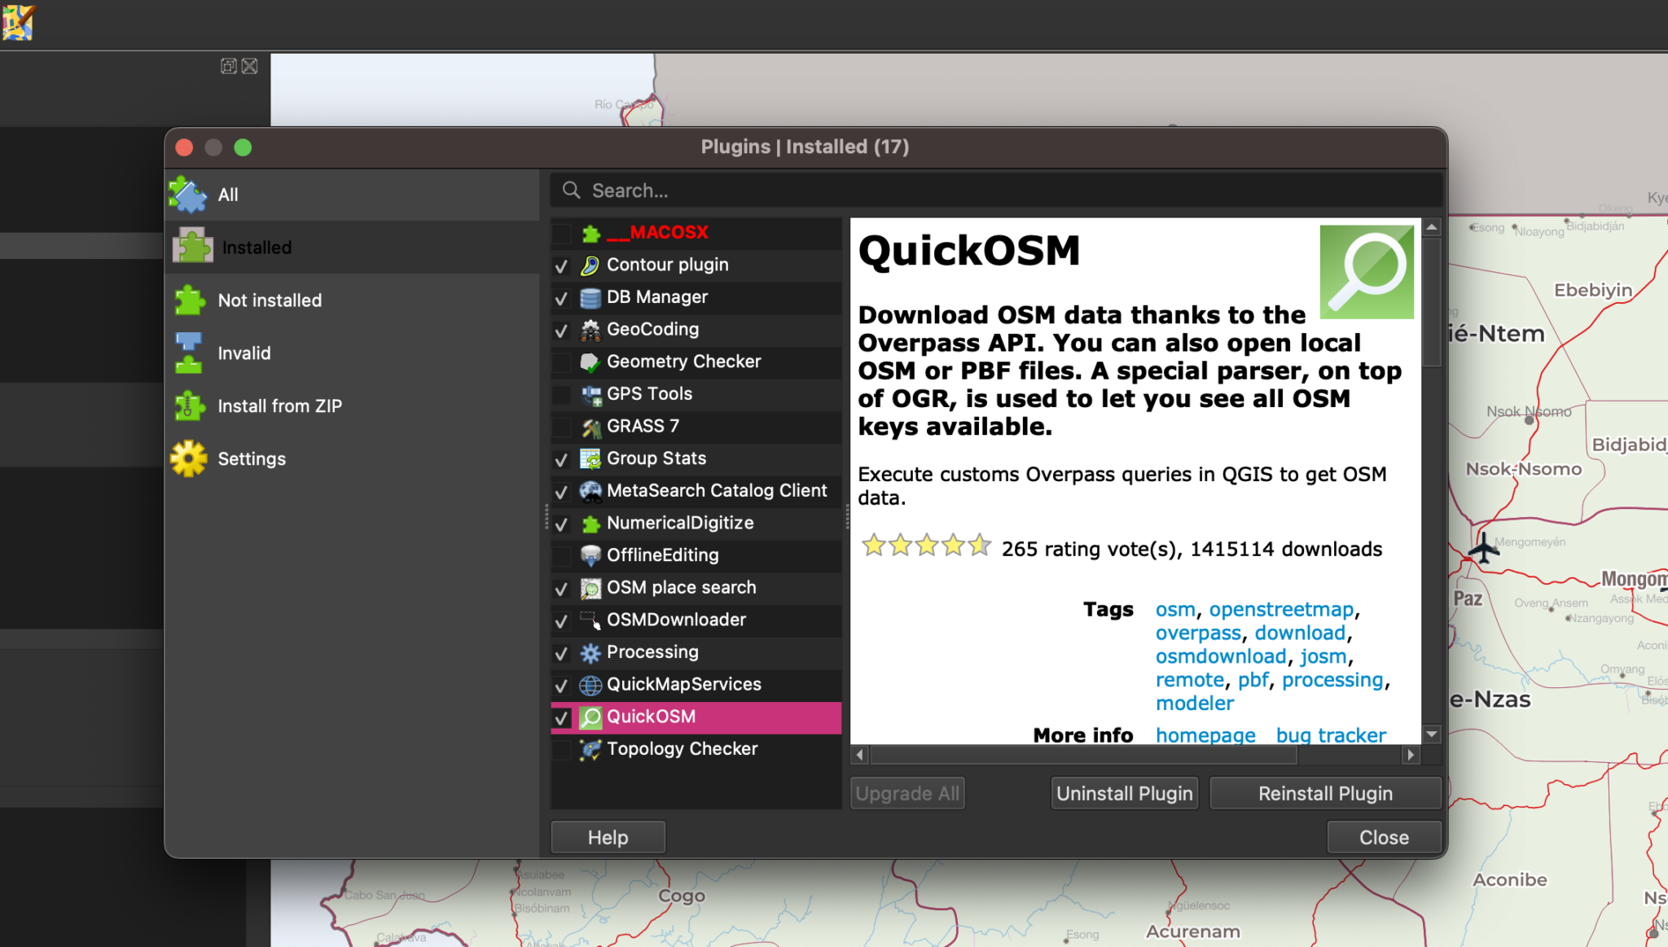Select the QuickOSM magnifying glass plugin icon

tap(590, 717)
